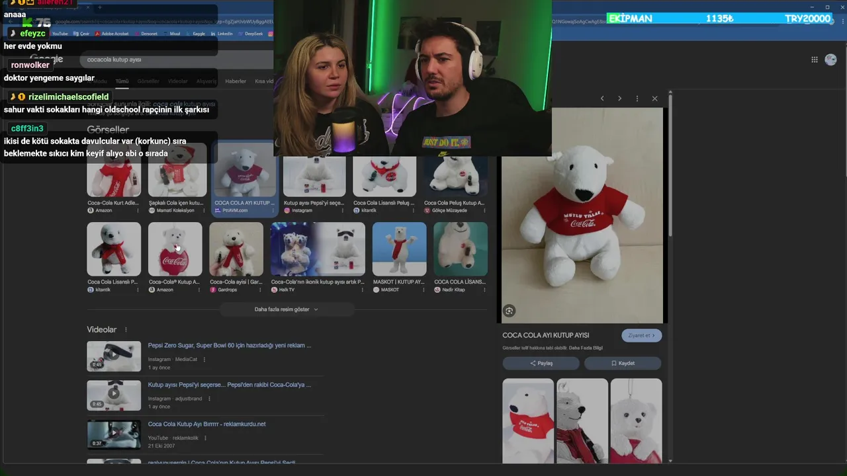847x476 pixels.
Task: Click the Ziyaret et button
Action: click(x=641, y=335)
